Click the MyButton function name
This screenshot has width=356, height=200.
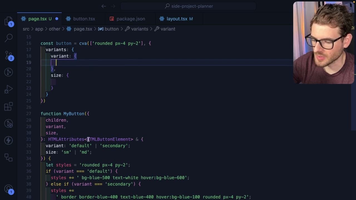tap(74, 114)
